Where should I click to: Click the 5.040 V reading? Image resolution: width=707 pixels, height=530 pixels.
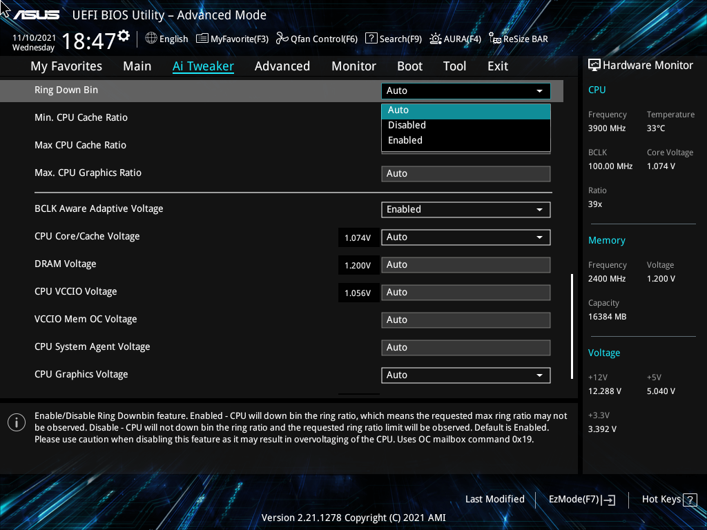pos(661,391)
